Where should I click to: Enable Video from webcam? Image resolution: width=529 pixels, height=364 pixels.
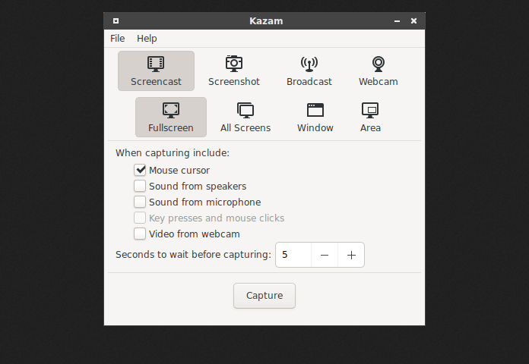[140, 234]
